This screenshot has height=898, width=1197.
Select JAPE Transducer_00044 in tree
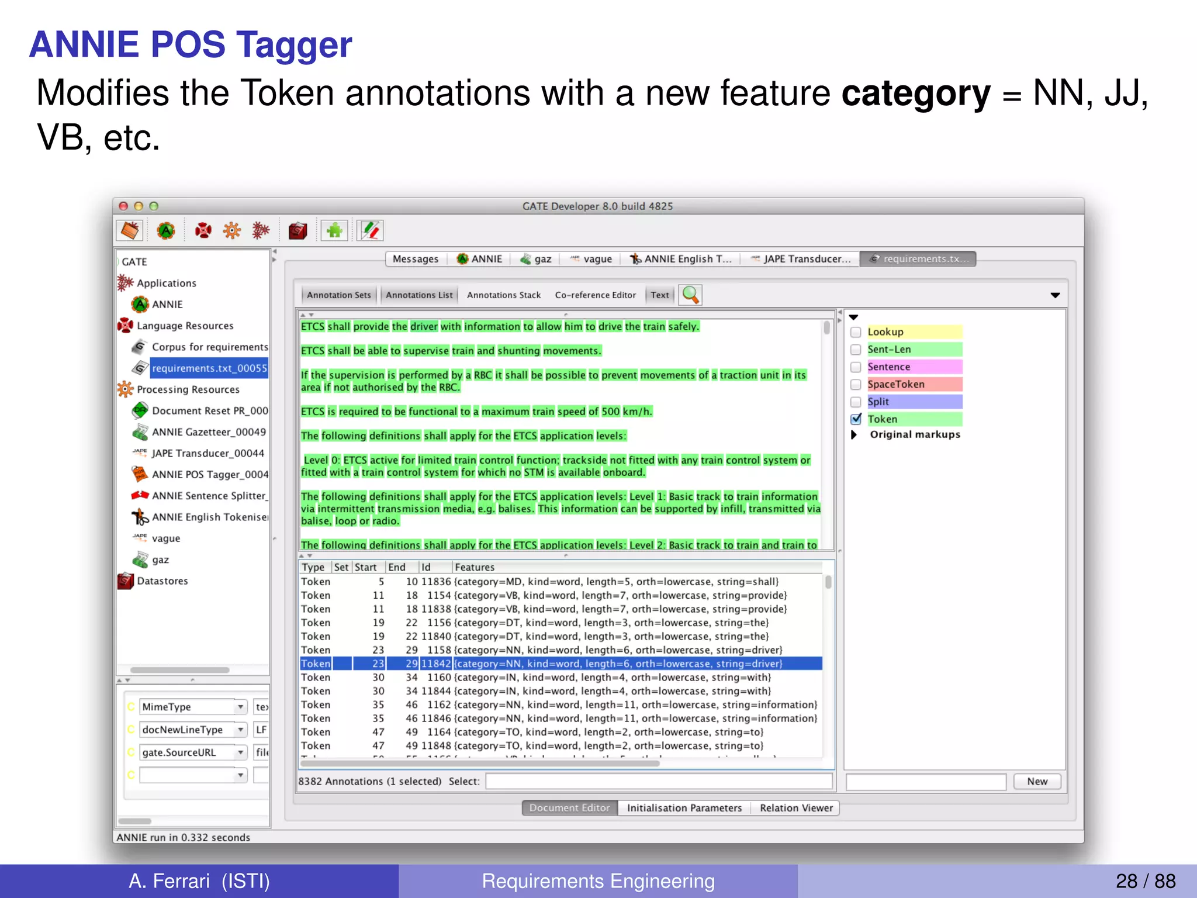pyautogui.click(x=207, y=453)
